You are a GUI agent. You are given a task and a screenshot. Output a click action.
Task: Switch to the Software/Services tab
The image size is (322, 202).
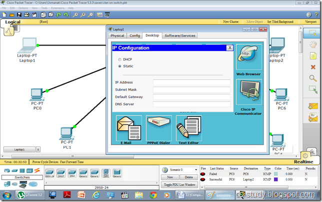(x=180, y=35)
